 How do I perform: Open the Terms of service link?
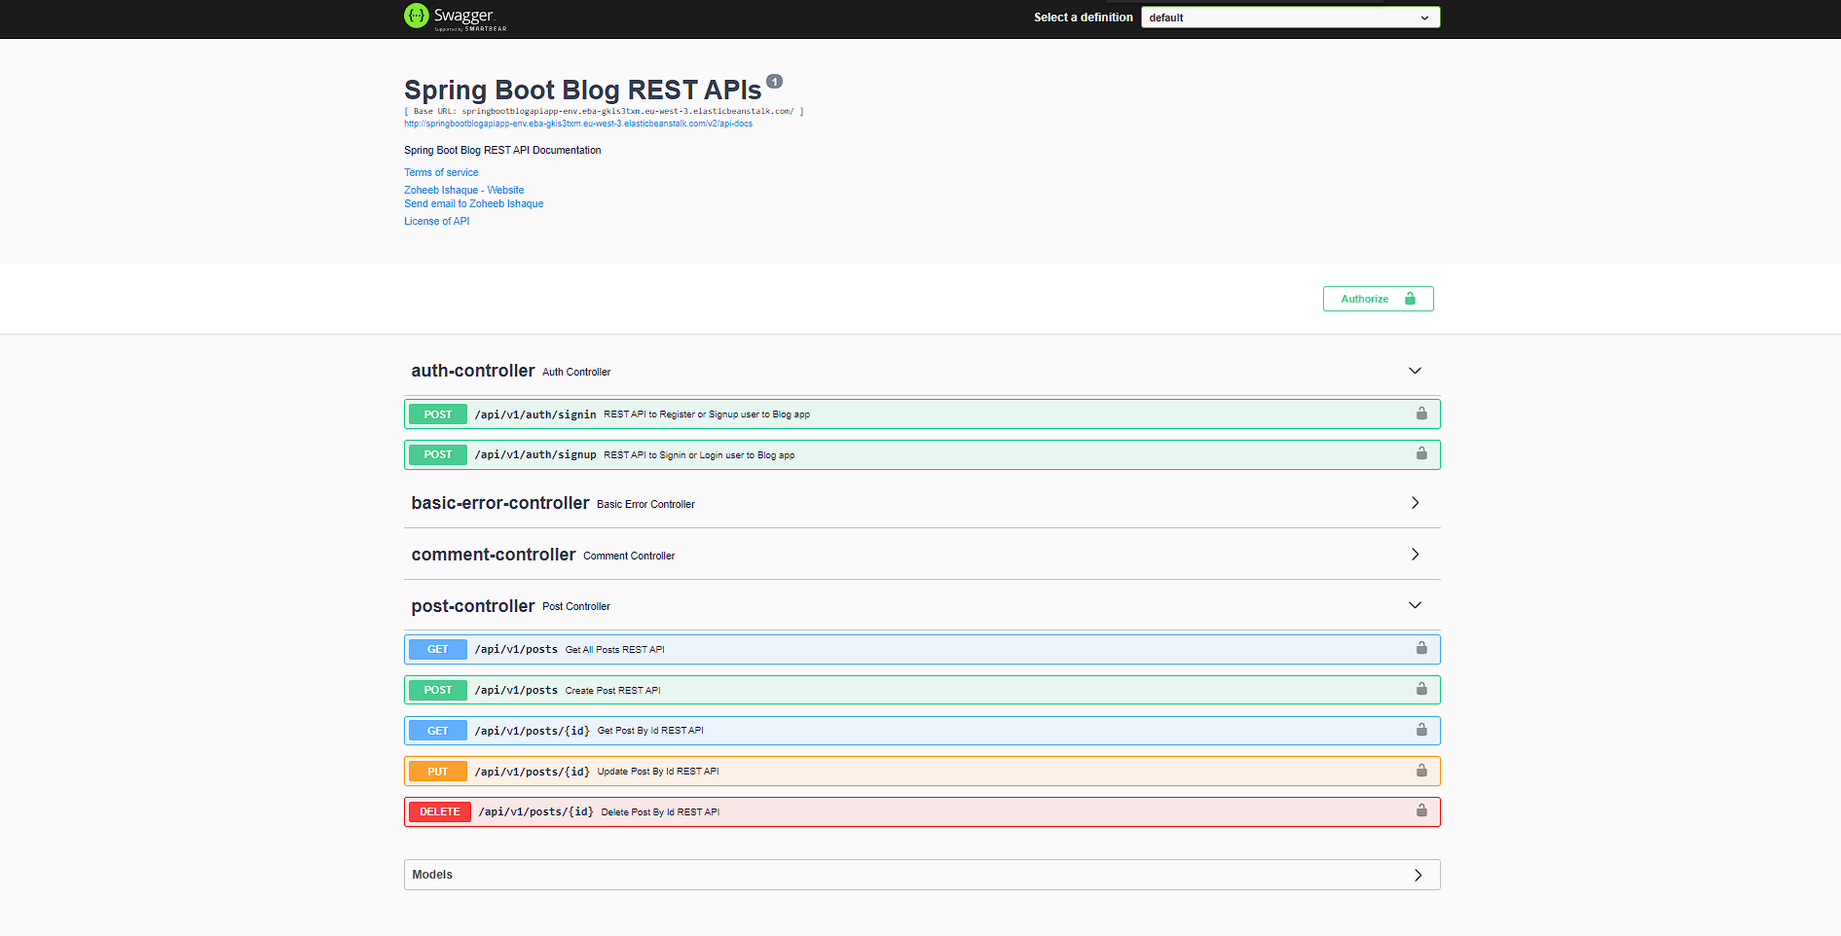pyautogui.click(x=441, y=172)
